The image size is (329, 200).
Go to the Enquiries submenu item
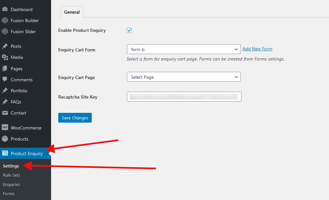point(11,184)
